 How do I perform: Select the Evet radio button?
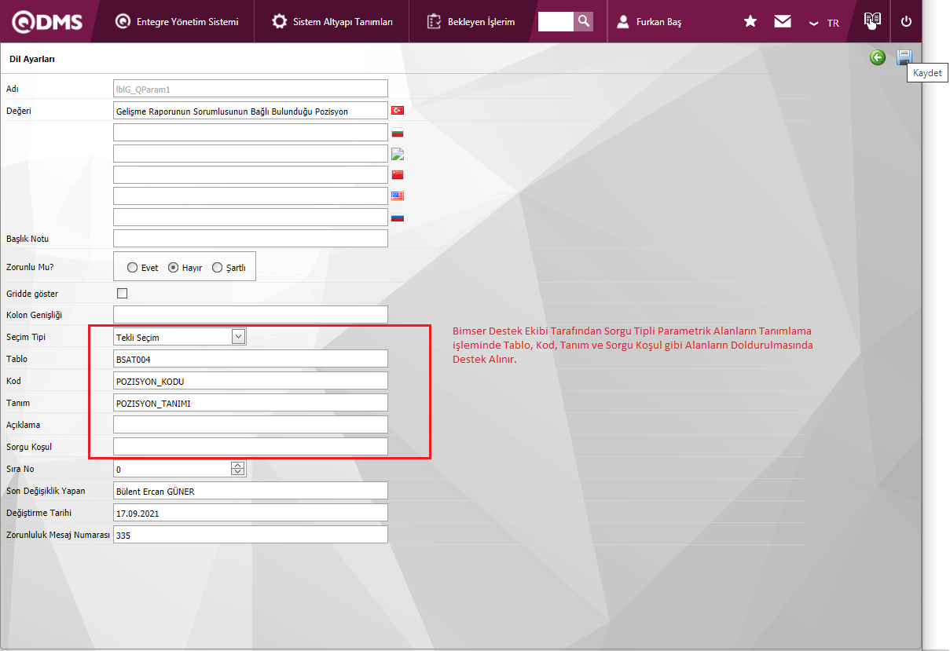tap(133, 268)
